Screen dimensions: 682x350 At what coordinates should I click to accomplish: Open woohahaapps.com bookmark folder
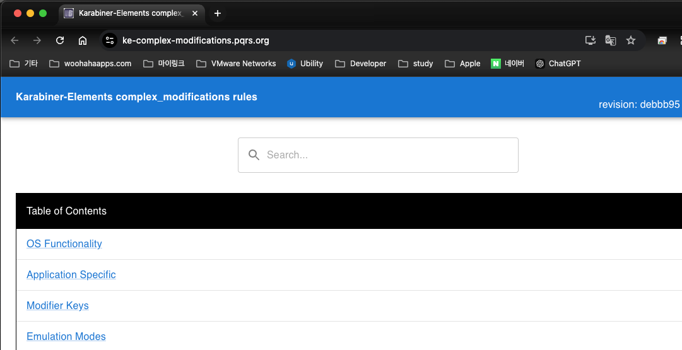90,64
